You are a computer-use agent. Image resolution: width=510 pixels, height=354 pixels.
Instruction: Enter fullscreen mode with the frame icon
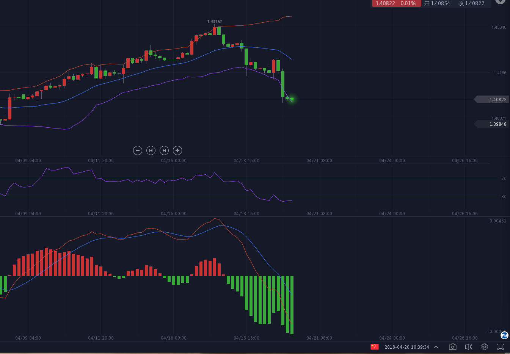[501, 347]
